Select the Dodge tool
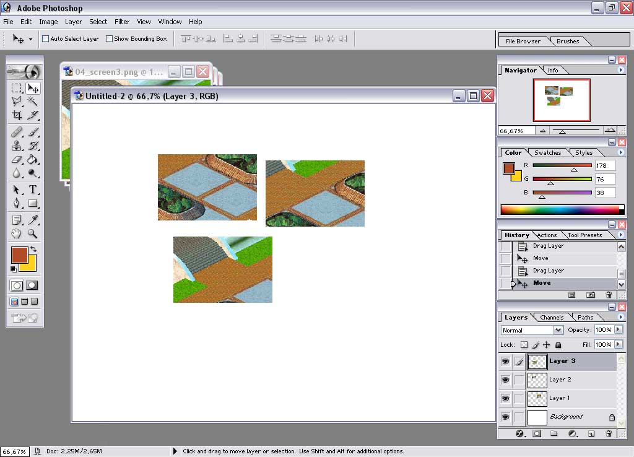The height and width of the screenshot is (457, 634). coord(32,173)
